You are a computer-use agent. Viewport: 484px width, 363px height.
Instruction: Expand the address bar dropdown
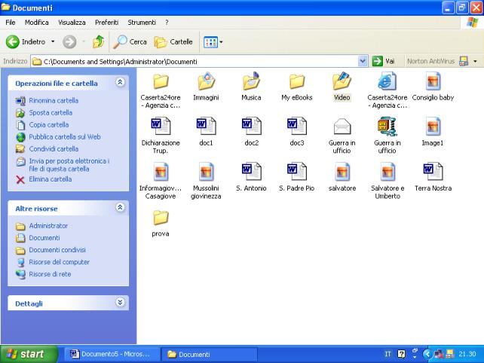(363, 61)
